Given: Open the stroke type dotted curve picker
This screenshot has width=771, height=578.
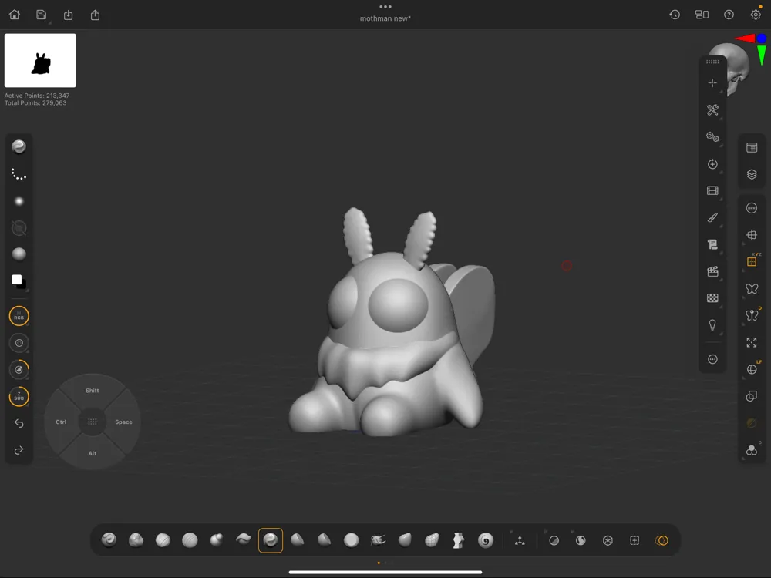Looking at the screenshot, I should tap(19, 174).
